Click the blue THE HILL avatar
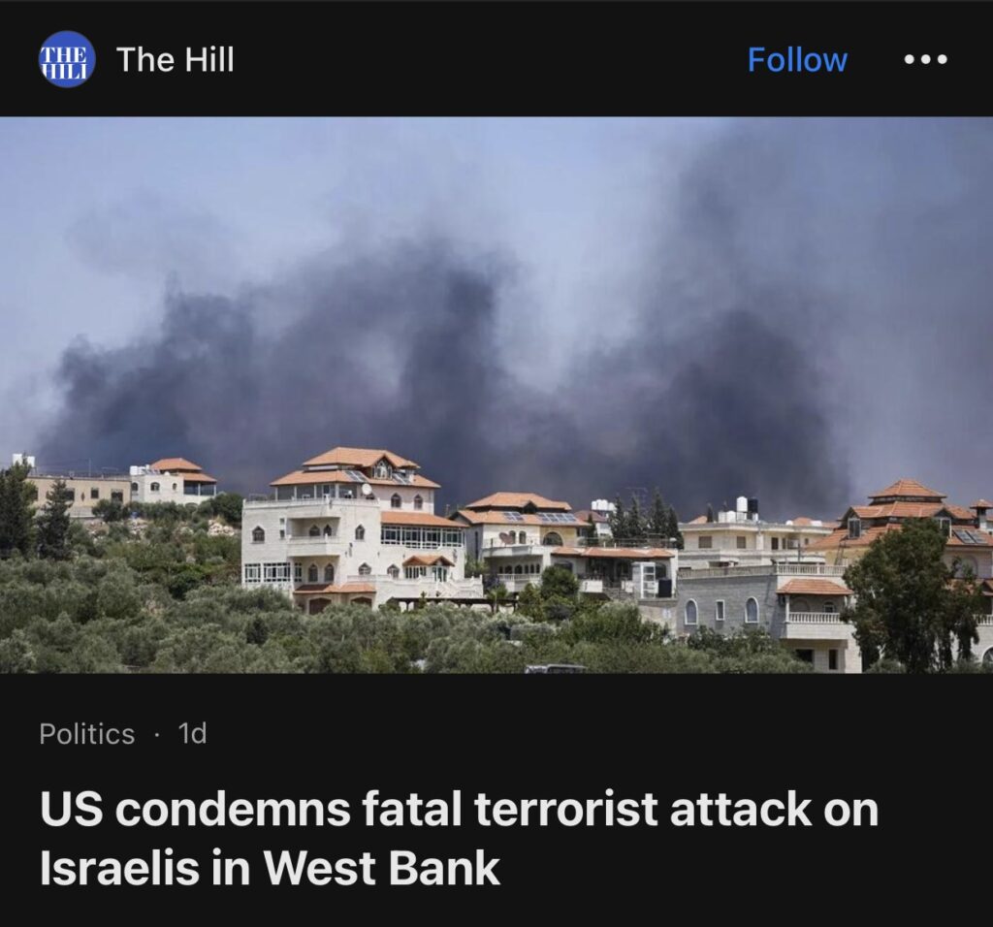 point(67,59)
